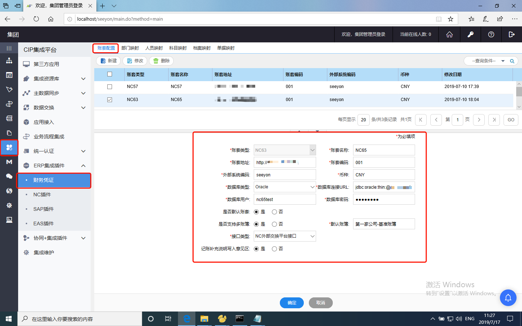
Task: Click the search magnifier icon
Action: pyautogui.click(x=512, y=61)
